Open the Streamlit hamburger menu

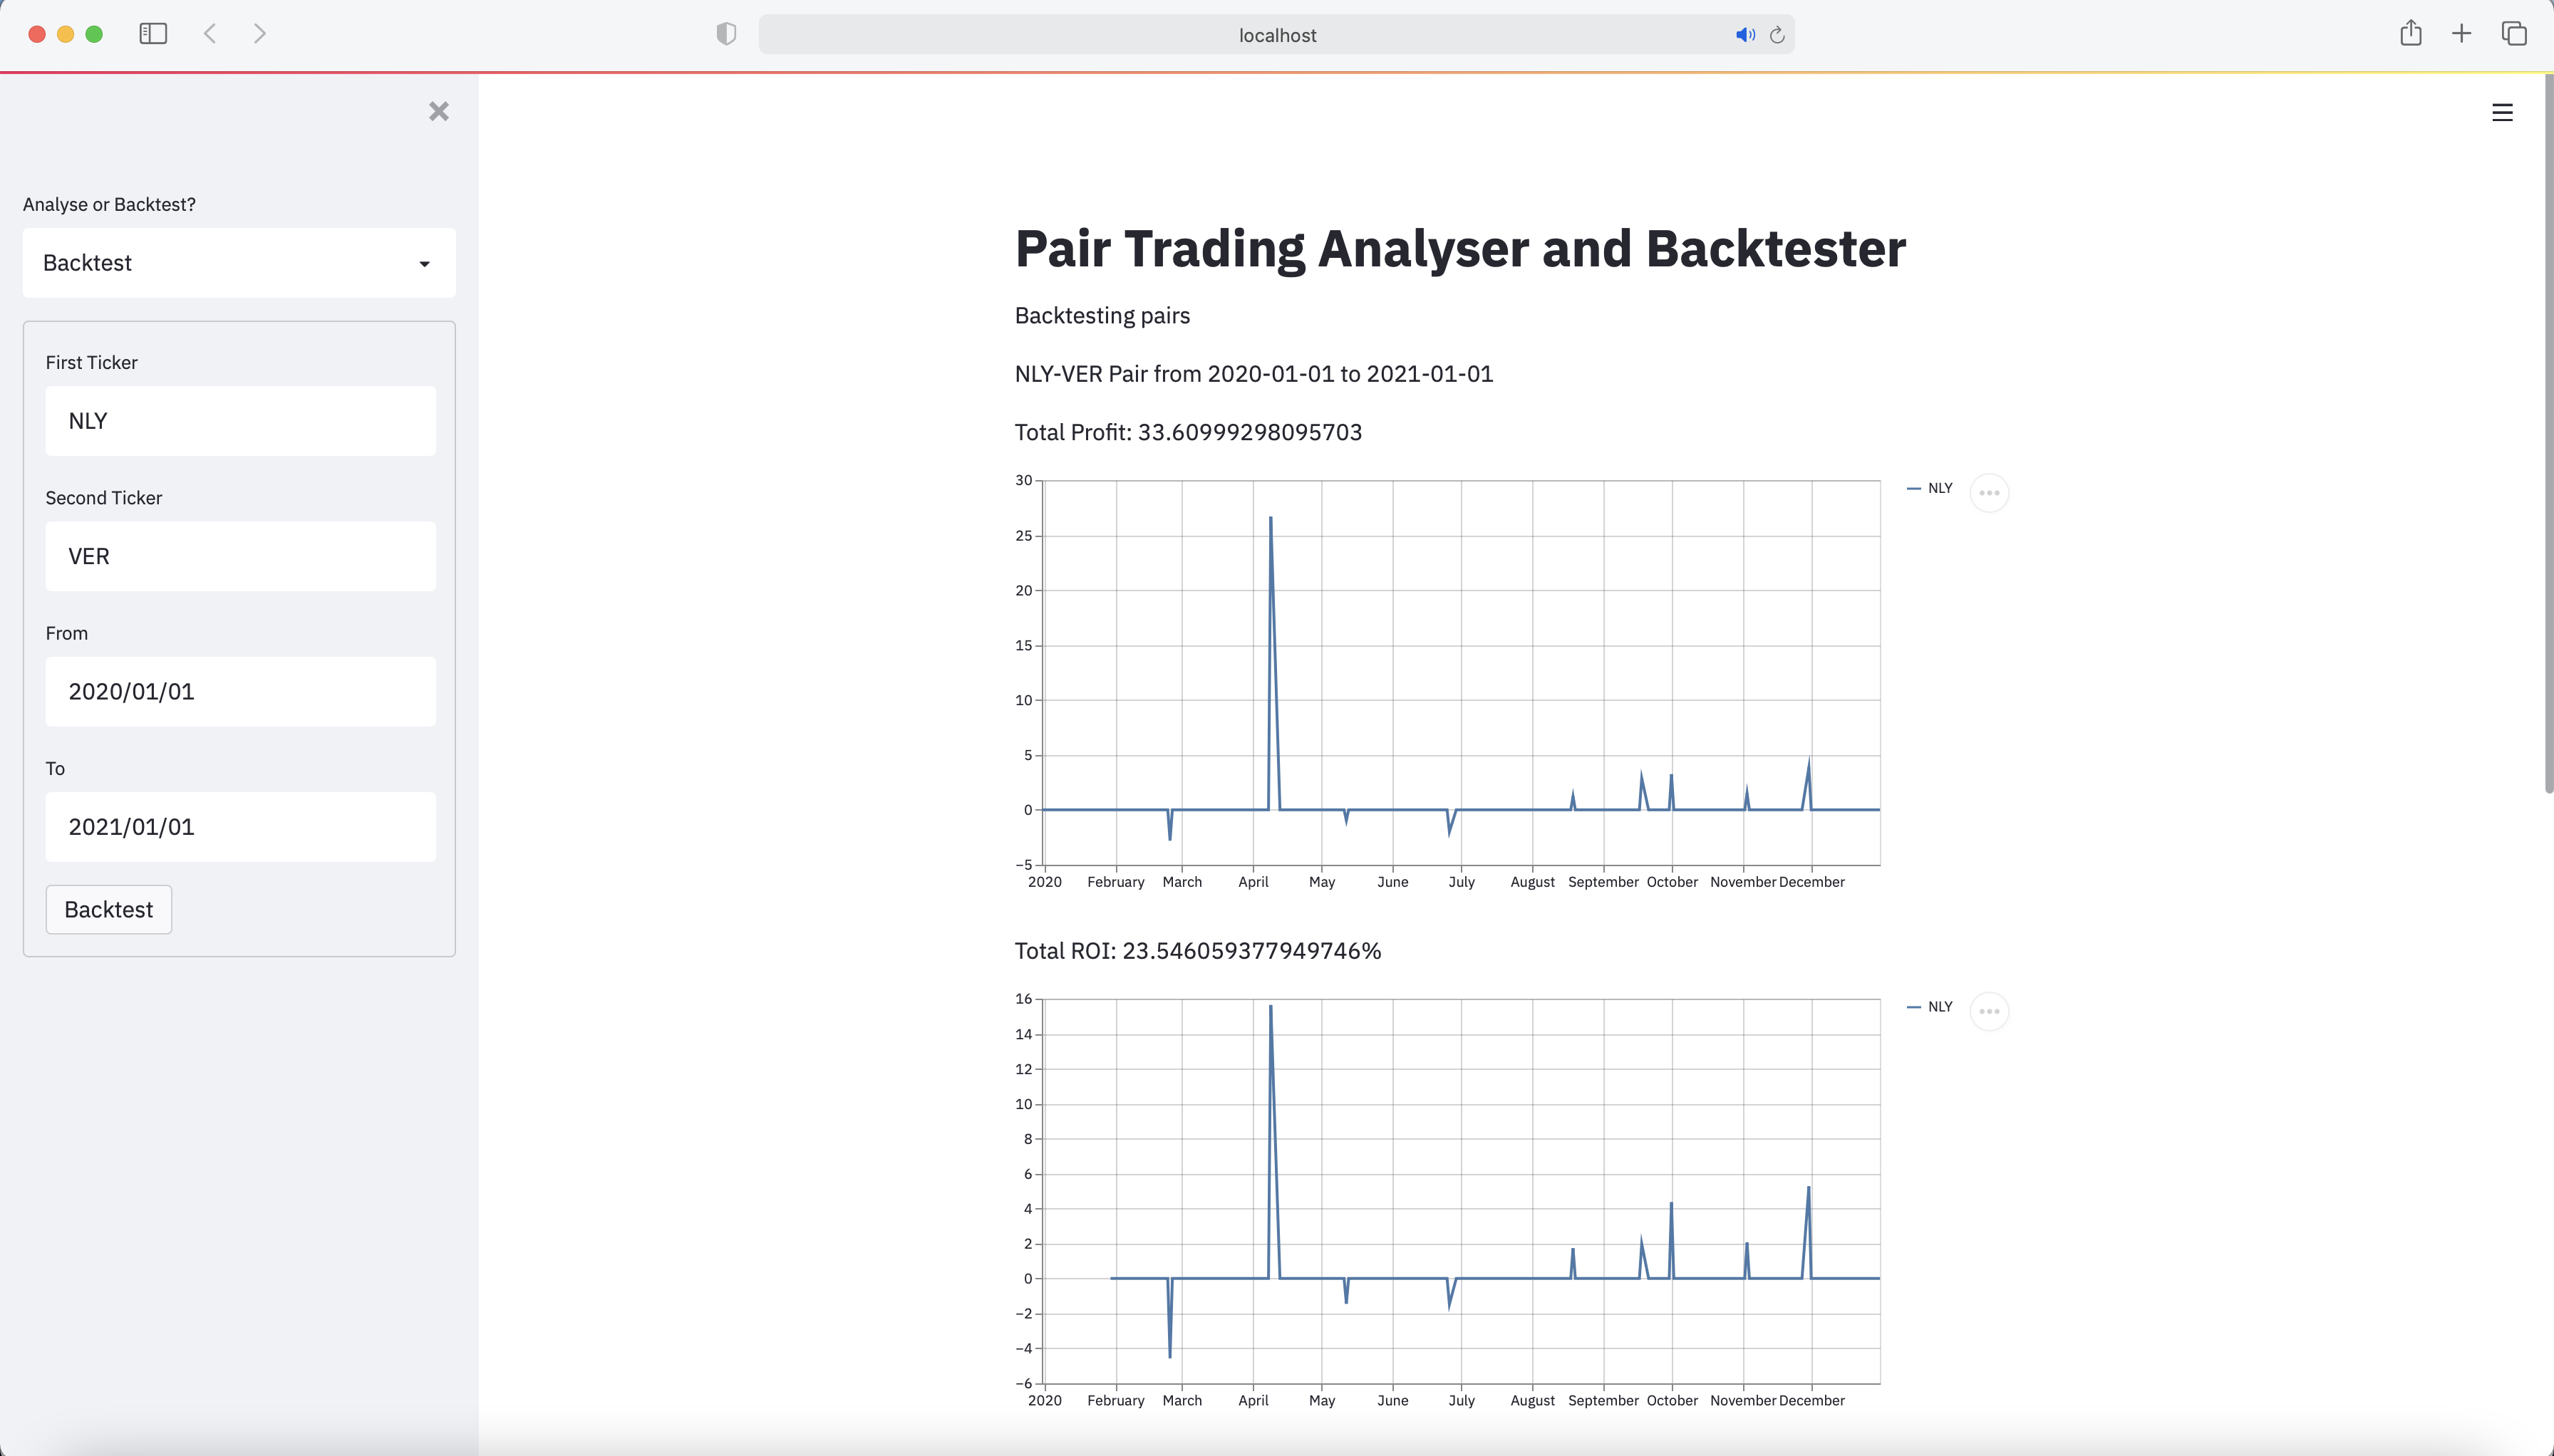click(x=2502, y=112)
